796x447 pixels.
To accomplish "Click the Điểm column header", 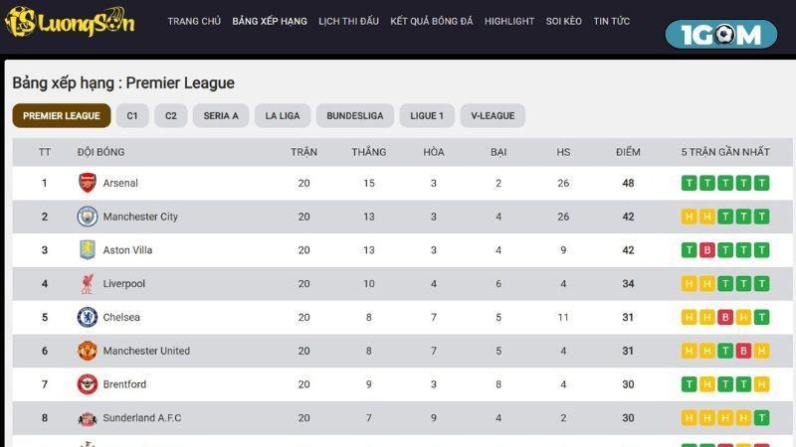I will (628, 152).
